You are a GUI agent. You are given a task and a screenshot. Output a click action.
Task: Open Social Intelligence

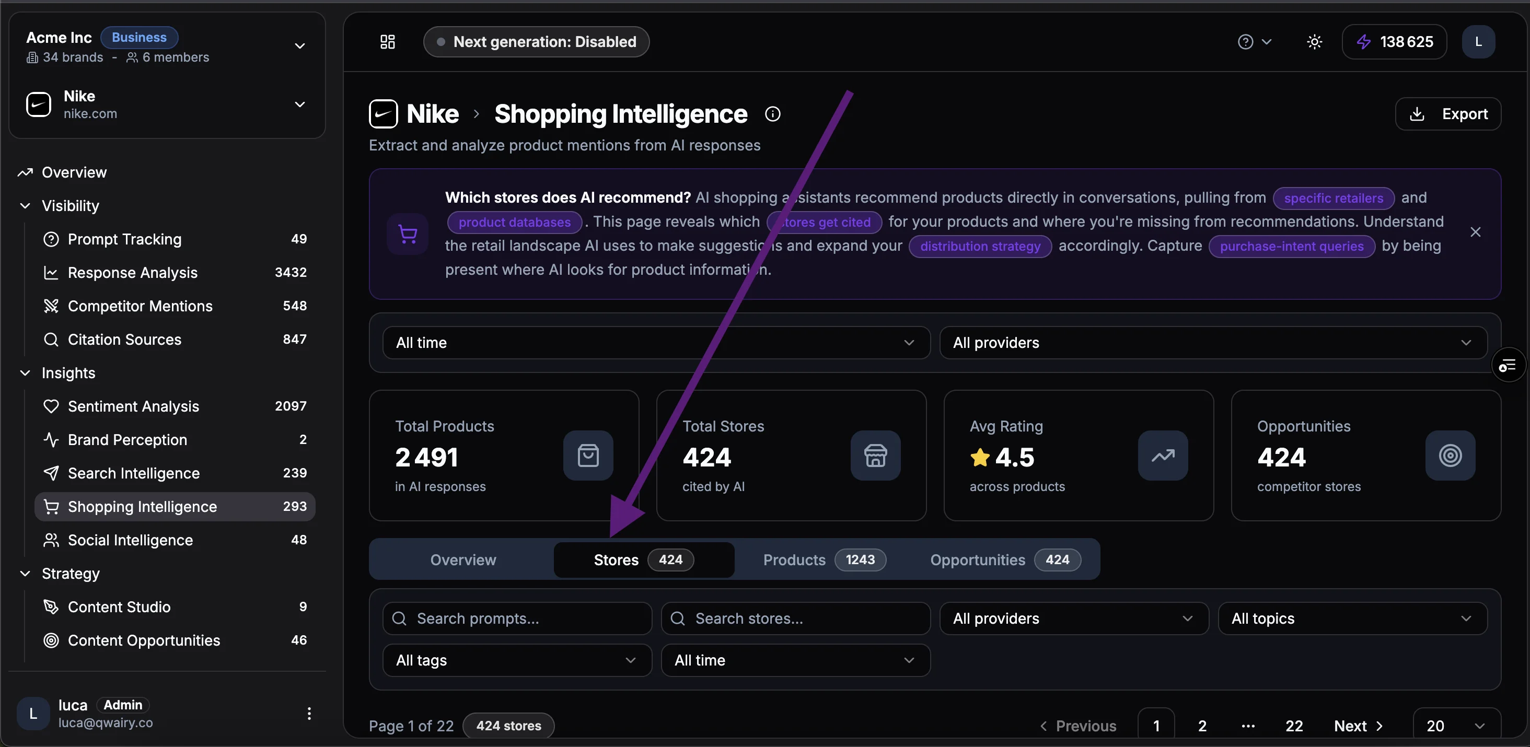pyautogui.click(x=130, y=540)
